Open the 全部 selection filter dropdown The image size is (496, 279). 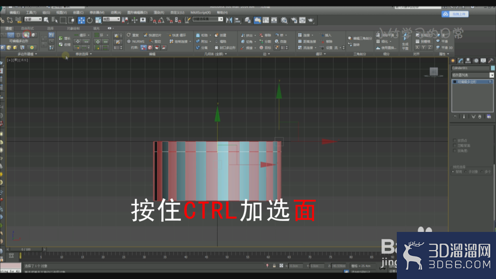(33, 19)
